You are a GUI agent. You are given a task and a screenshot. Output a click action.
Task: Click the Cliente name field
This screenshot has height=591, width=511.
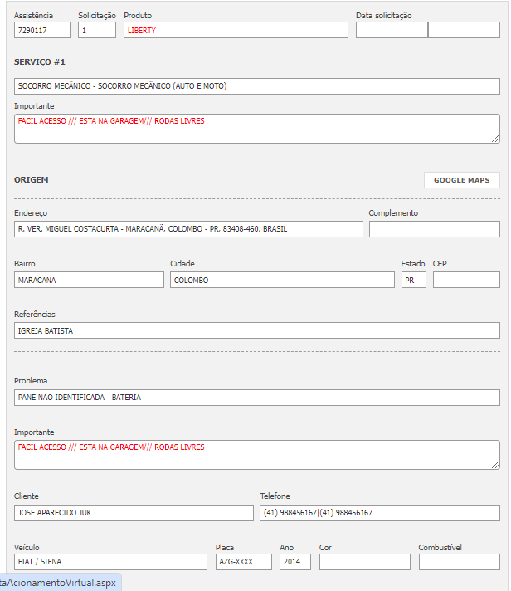[x=134, y=513]
